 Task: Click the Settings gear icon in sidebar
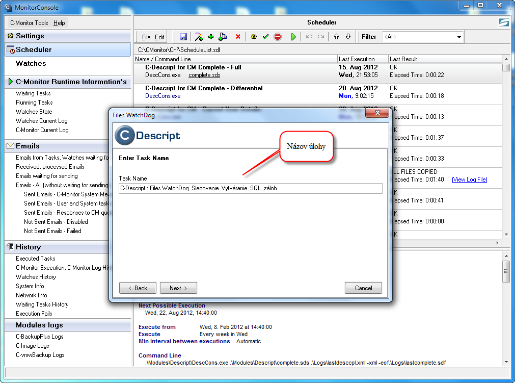pyautogui.click(x=11, y=36)
